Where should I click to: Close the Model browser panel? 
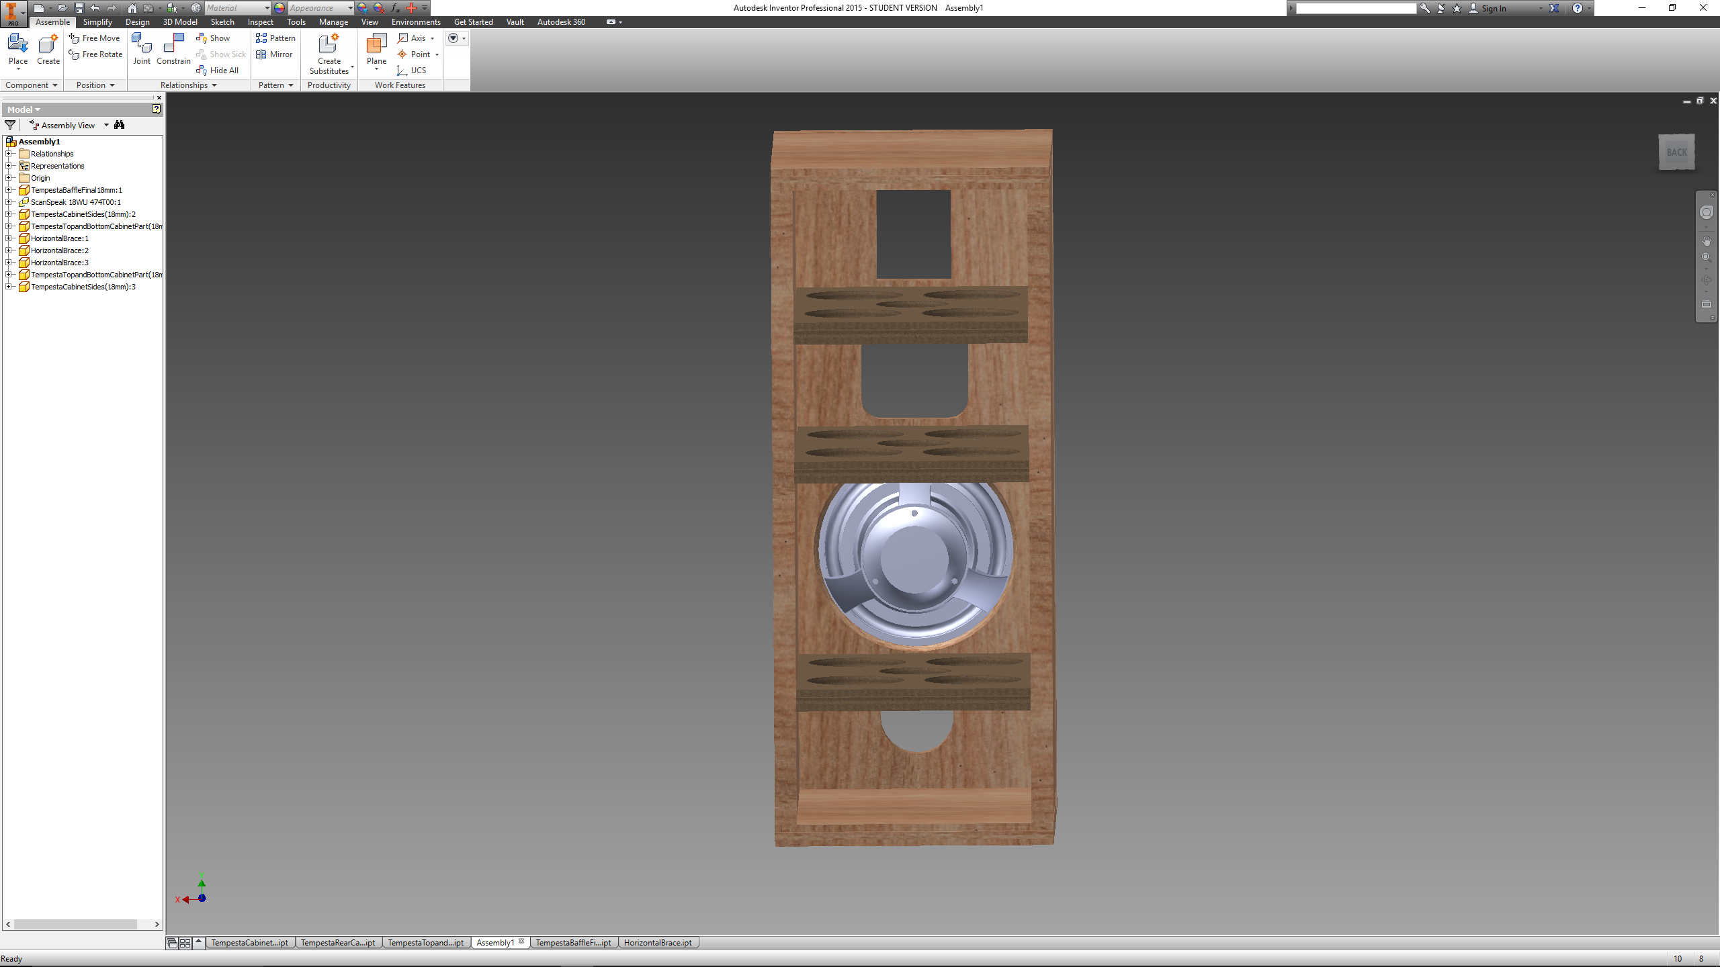(159, 97)
